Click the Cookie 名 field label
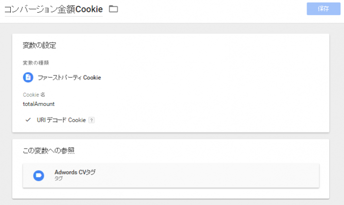This screenshot has height=205, width=344. [x=34, y=95]
